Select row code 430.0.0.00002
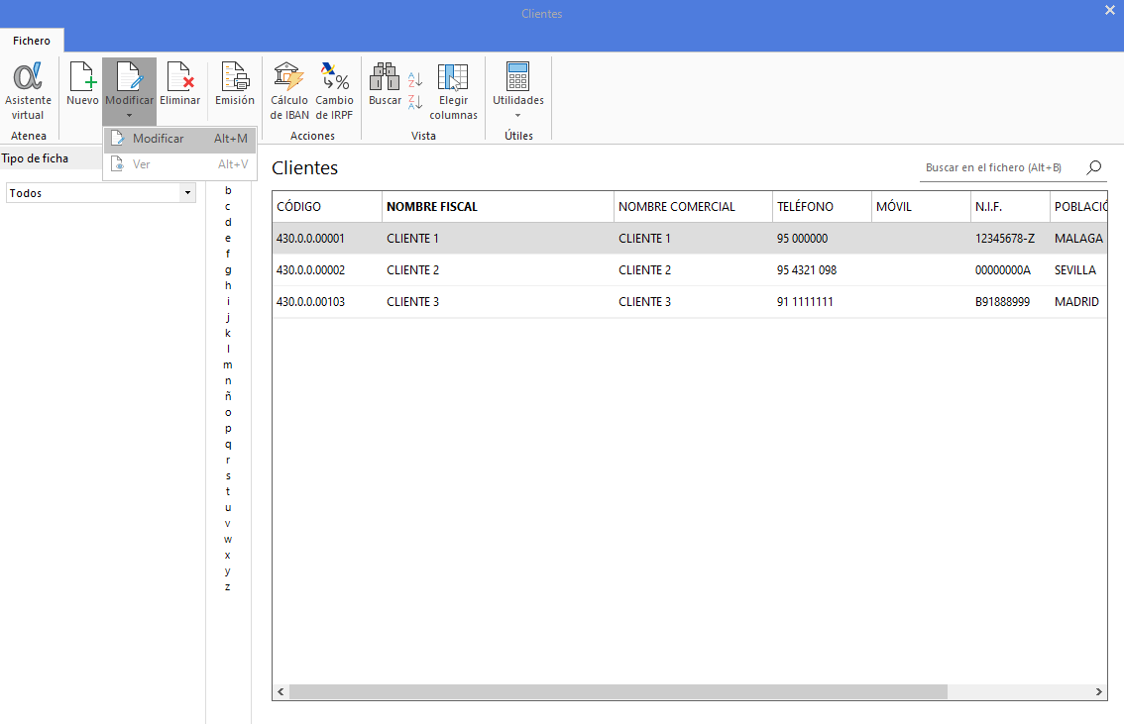This screenshot has width=1124, height=724. tap(310, 270)
